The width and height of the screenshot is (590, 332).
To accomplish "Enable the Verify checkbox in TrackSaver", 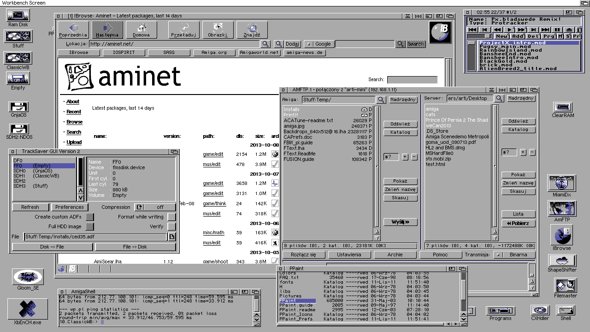I will coord(171,227).
